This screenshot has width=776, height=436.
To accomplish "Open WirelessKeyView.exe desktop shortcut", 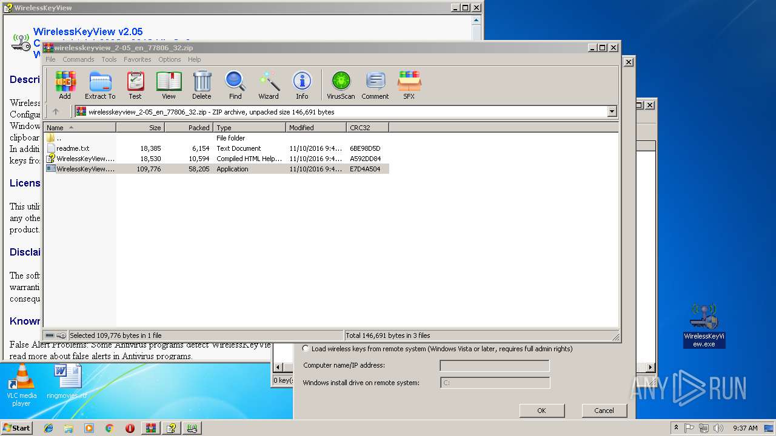I will point(704,326).
